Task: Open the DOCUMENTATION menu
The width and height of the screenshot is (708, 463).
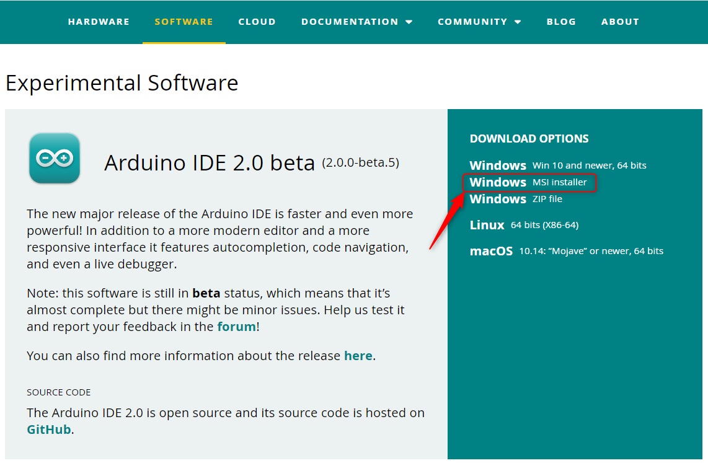Action: 350,22
